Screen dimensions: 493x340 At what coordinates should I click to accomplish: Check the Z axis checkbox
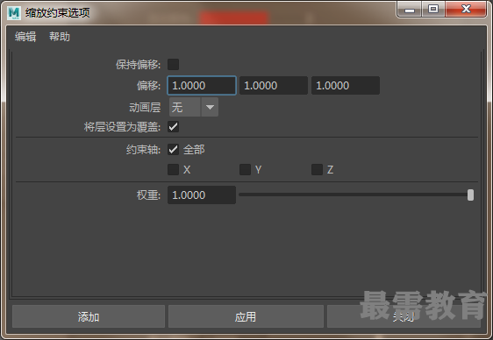point(317,169)
